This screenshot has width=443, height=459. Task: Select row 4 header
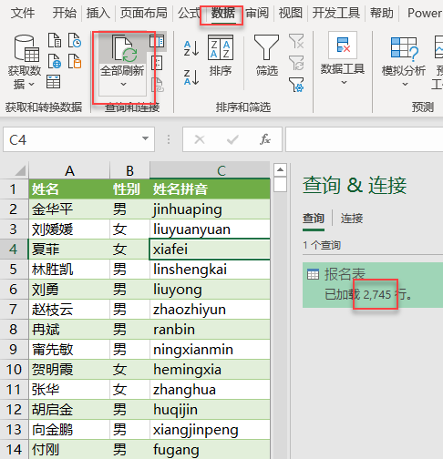14,250
